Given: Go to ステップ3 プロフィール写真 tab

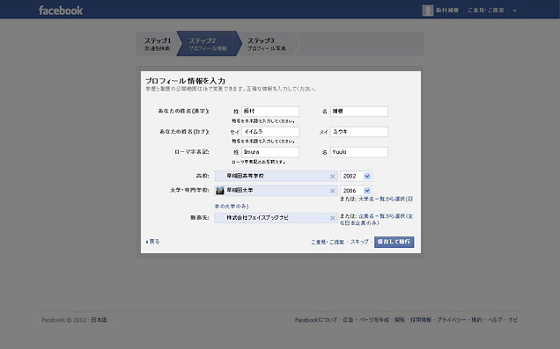Looking at the screenshot, I should (x=266, y=43).
